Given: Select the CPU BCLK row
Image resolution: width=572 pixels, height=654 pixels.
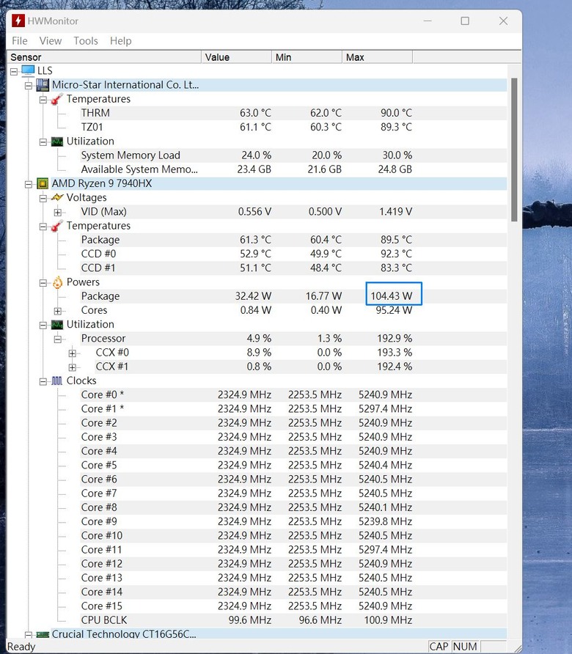Looking at the screenshot, I should 293,620.
